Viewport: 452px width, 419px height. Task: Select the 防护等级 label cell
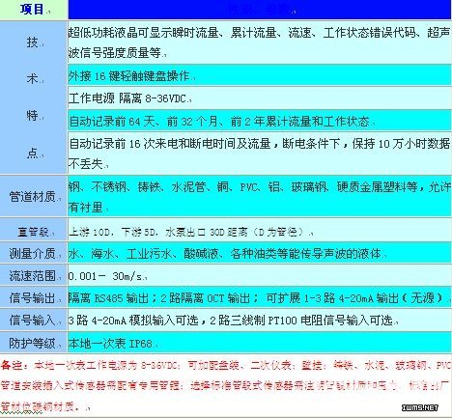click(x=33, y=343)
